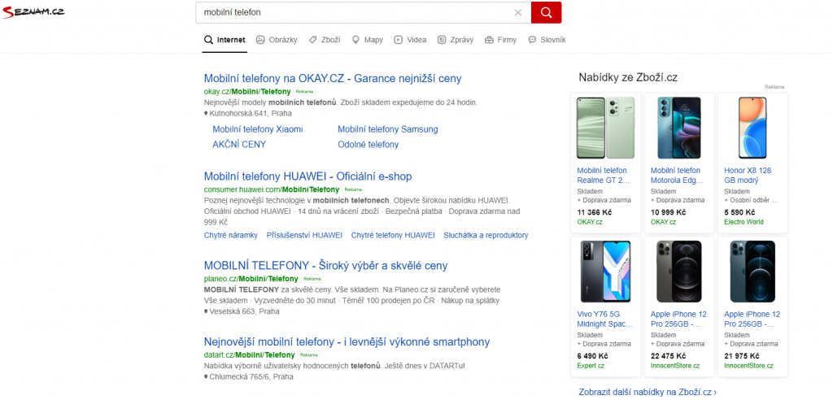Click the 6 490 Kč price

pos(592,355)
